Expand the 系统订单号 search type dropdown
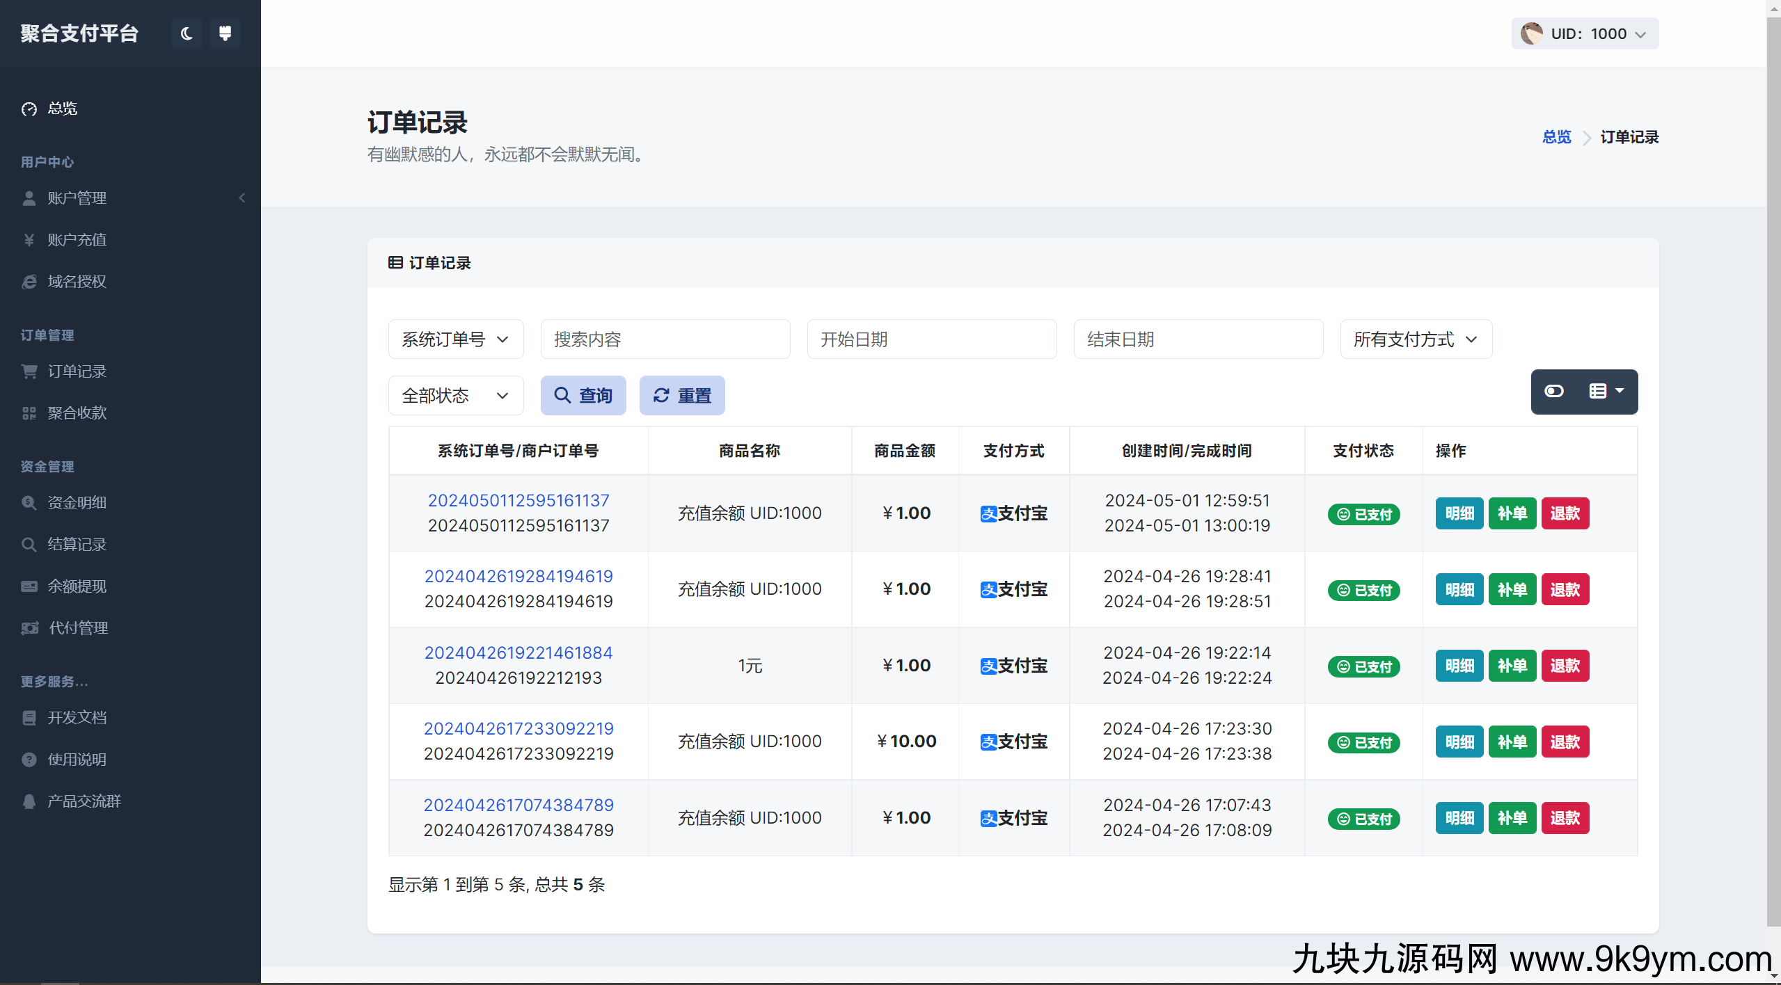 click(x=455, y=339)
